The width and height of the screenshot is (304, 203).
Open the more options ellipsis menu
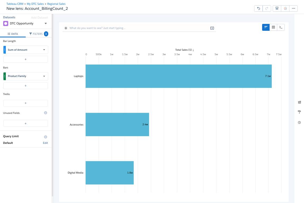click(294, 8)
